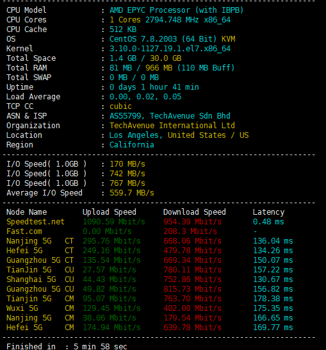
Task: Click the Finished in 5 min 58 sec line
Action: pyautogui.click(x=67, y=346)
